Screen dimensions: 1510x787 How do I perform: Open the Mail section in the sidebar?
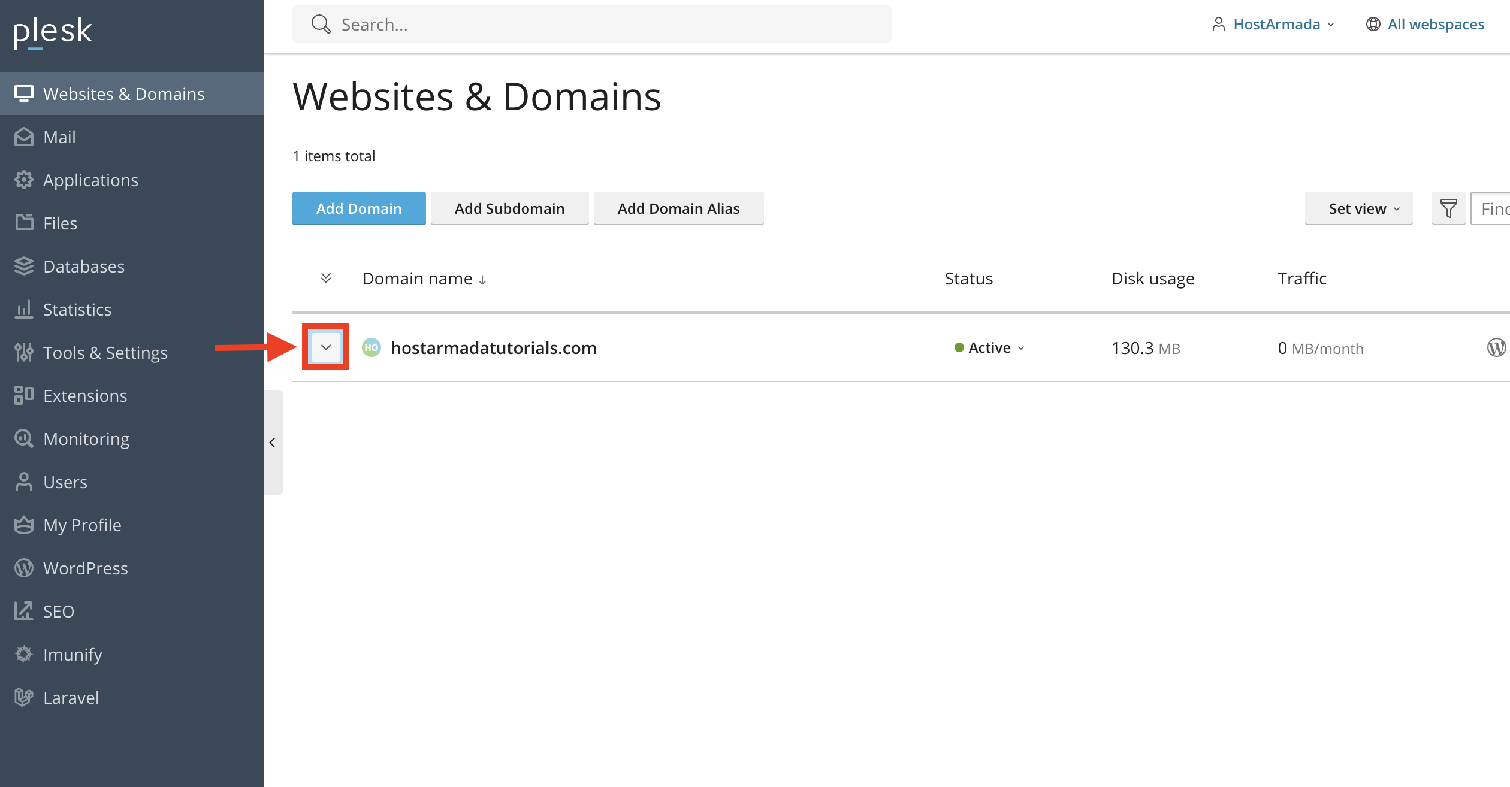pyautogui.click(x=60, y=137)
